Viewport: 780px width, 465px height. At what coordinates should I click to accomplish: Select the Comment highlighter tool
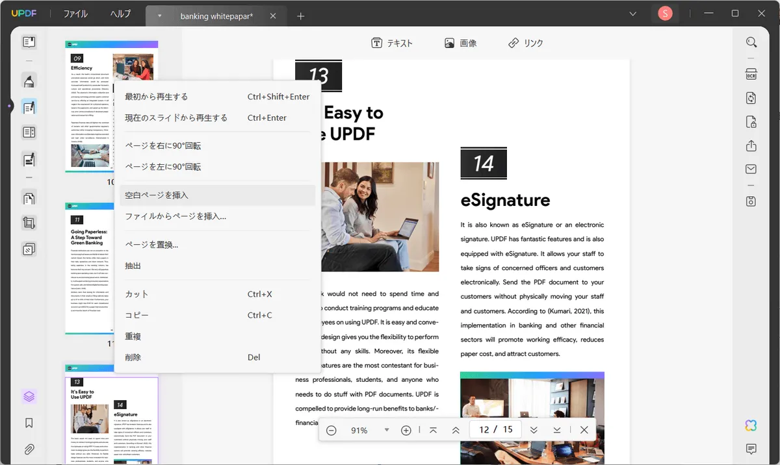click(29, 81)
